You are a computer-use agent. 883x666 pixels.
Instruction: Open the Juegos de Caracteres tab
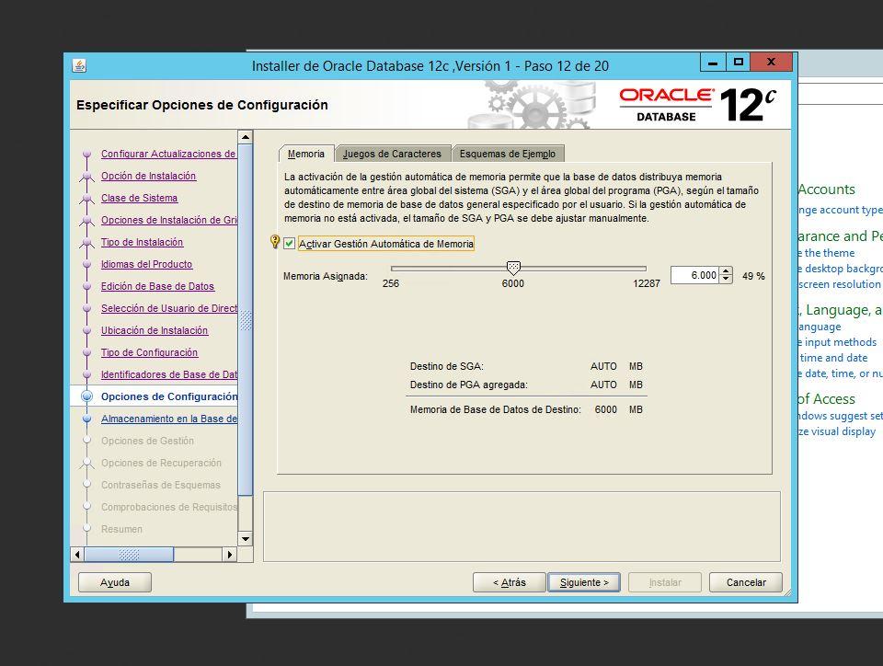click(x=392, y=154)
